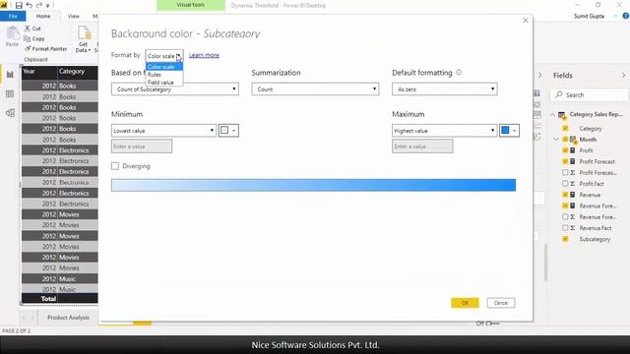Image resolution: width=630 pixels, height=354 pixels.
Task: Open the Default formatting dropdown showing As zero
Action: [444, 89]
